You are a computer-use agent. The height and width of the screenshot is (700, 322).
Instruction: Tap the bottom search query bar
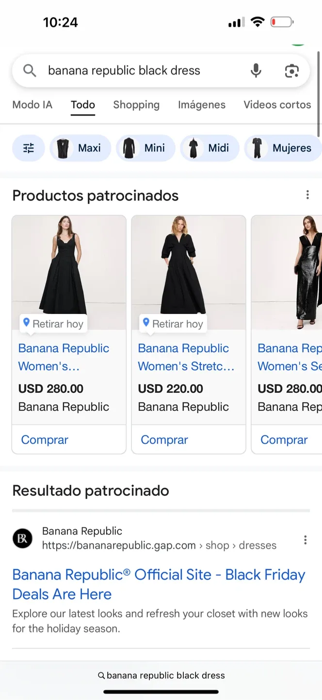pos(161,675)
